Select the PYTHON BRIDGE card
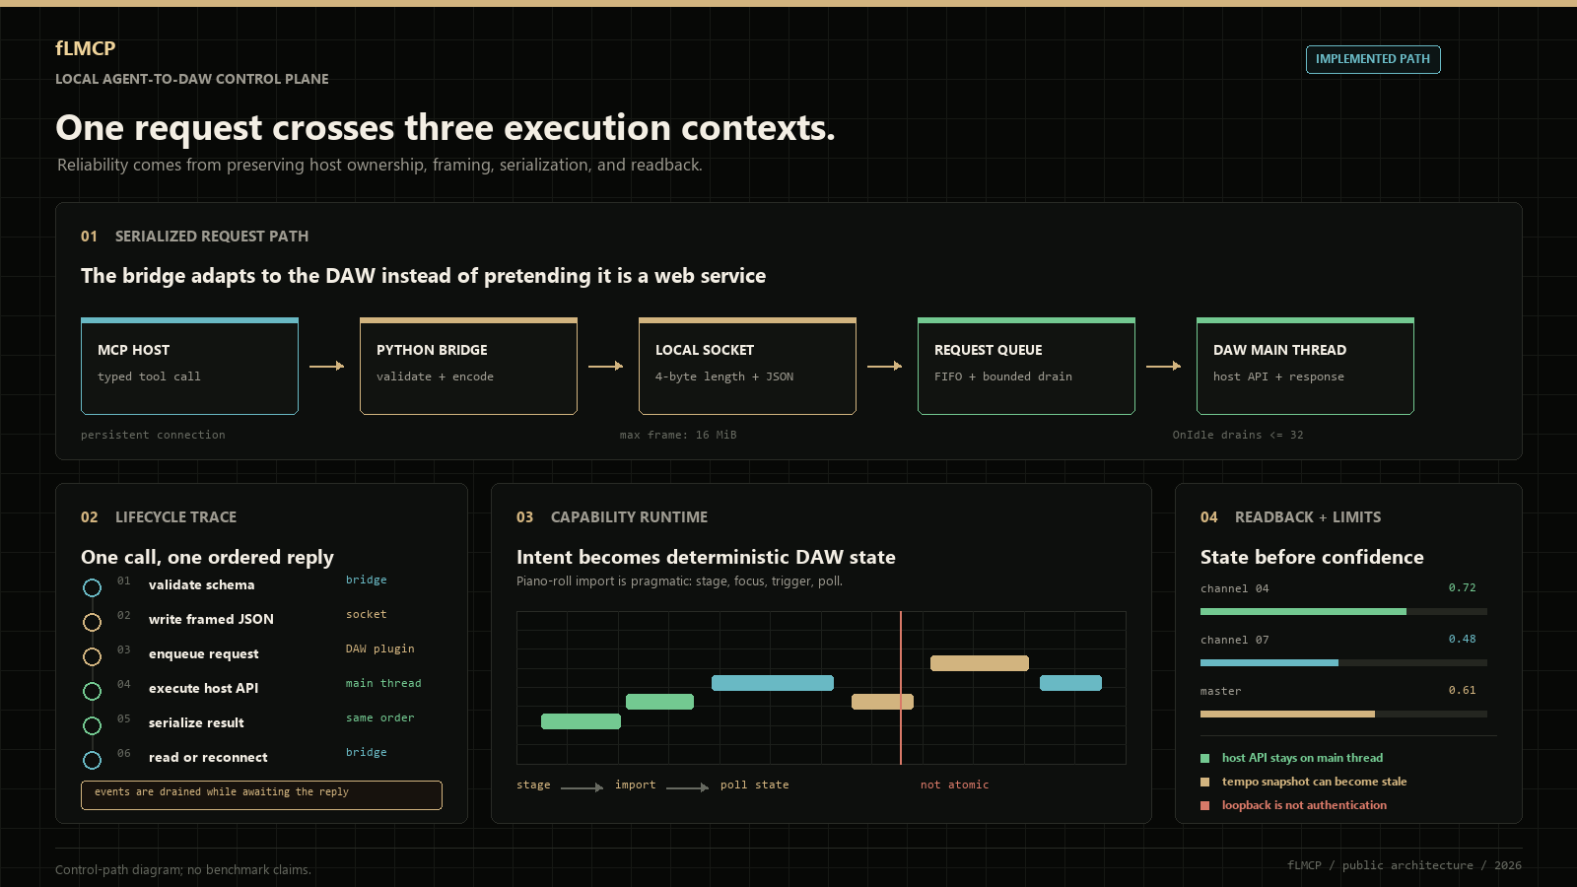The image size is (1577, 887). click(468, 366)
